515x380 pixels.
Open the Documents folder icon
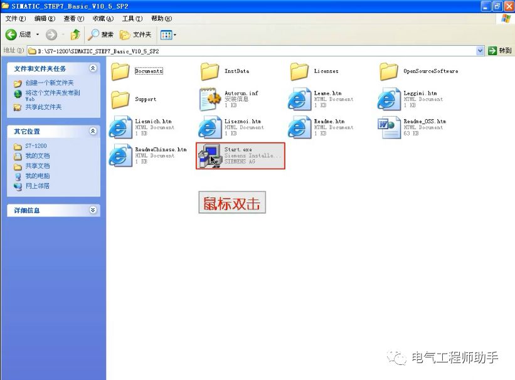[120, 71]
